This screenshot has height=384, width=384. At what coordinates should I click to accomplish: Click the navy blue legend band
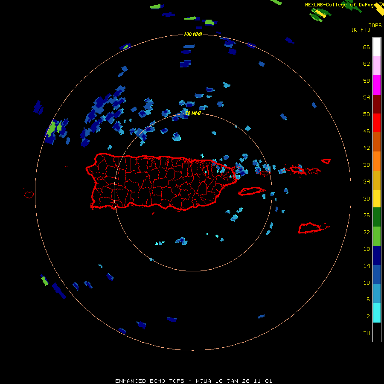(x=377, y=256)
